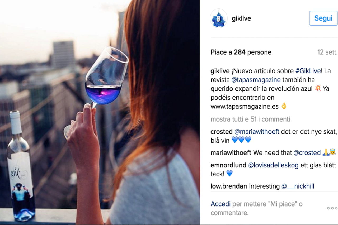Click the @__nickhill mention

point(298,186)
